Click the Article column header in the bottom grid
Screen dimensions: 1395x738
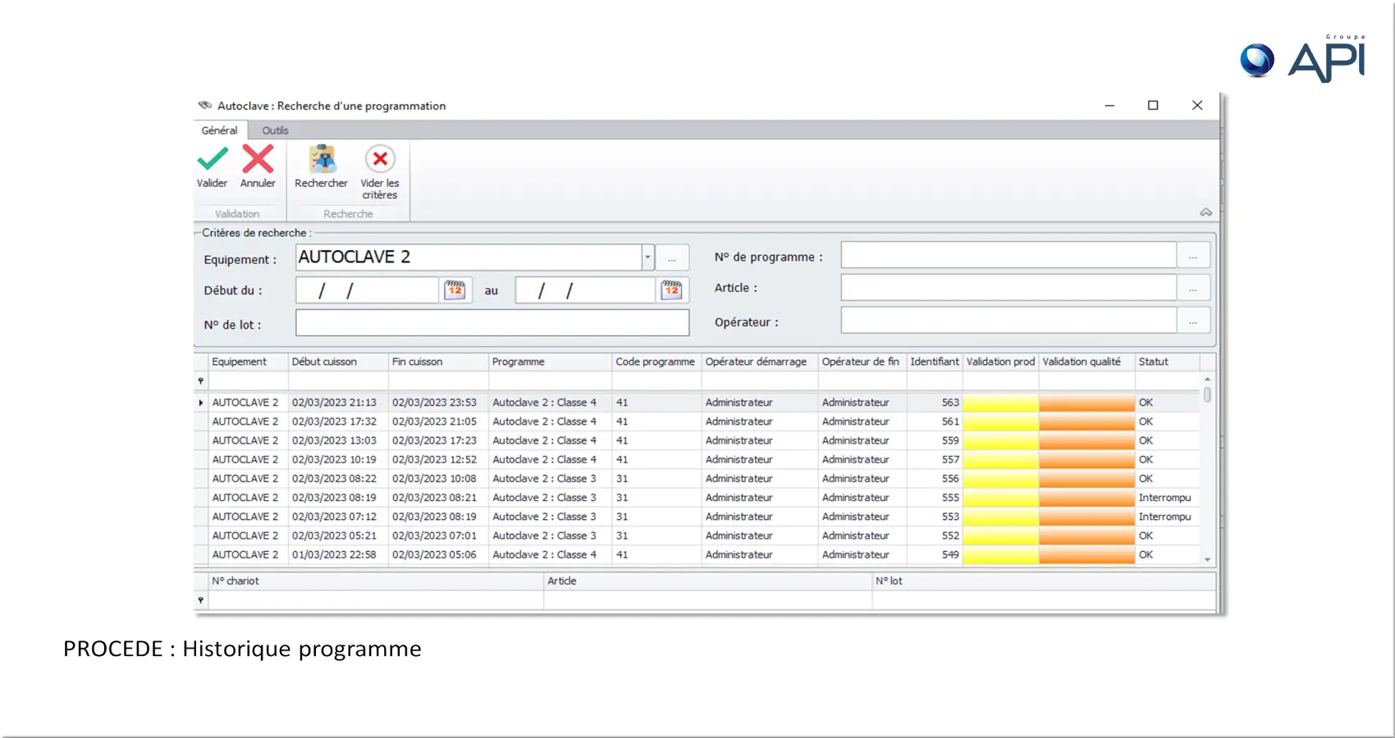[708, 581]
